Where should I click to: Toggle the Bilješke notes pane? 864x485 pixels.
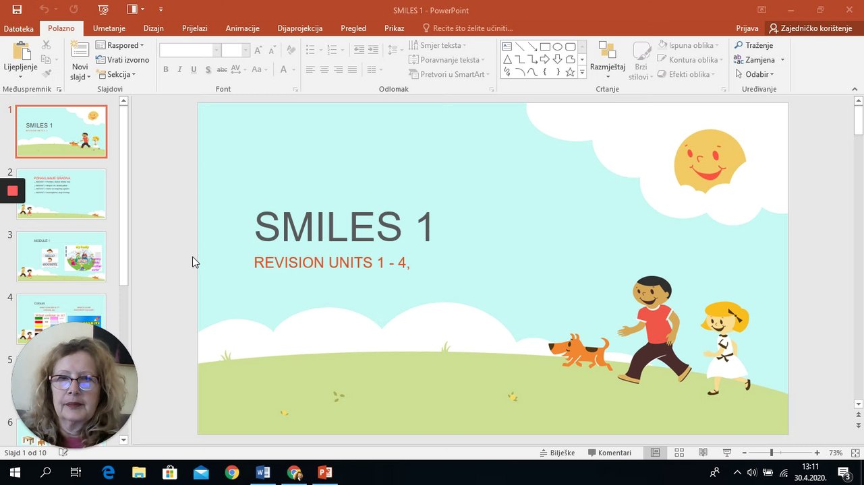[x=556, y=453]
